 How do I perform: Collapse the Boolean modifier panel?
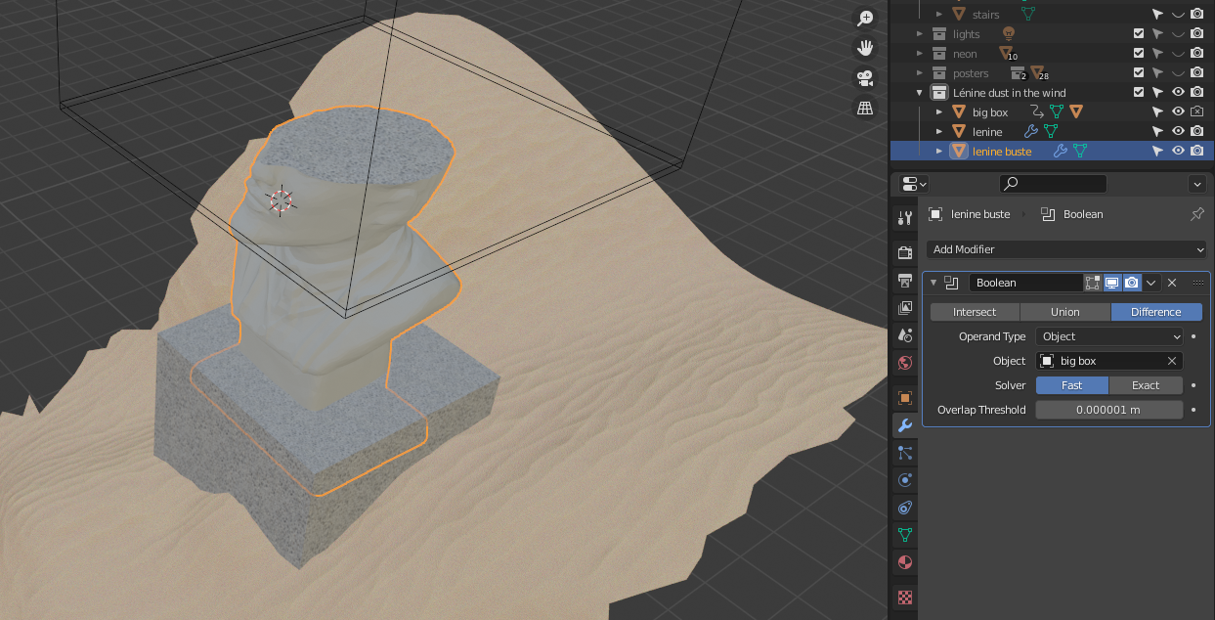coord(933,283)
